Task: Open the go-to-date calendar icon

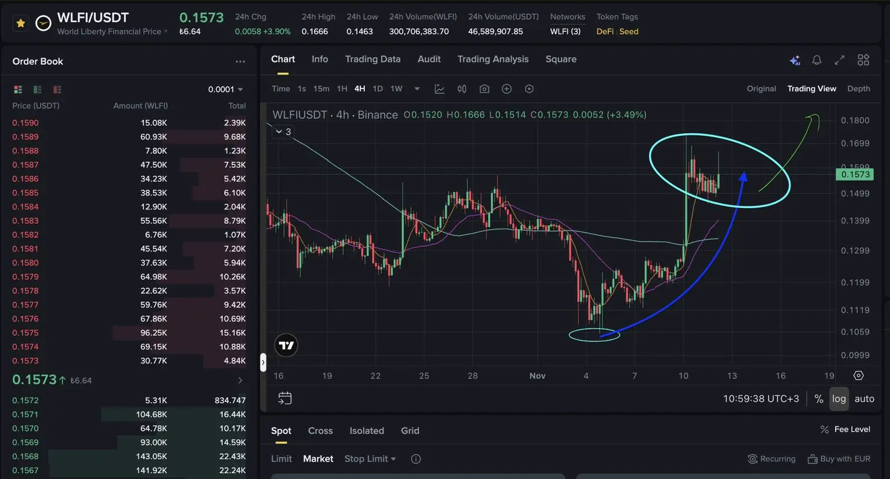Action: click(x=284, y=398)
